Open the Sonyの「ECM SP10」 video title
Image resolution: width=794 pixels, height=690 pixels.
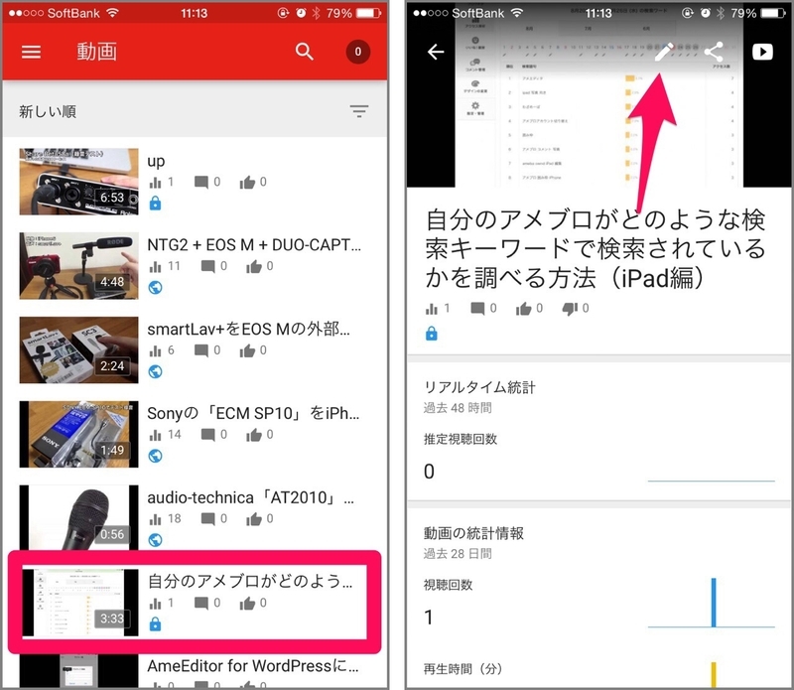coord(253,413)
